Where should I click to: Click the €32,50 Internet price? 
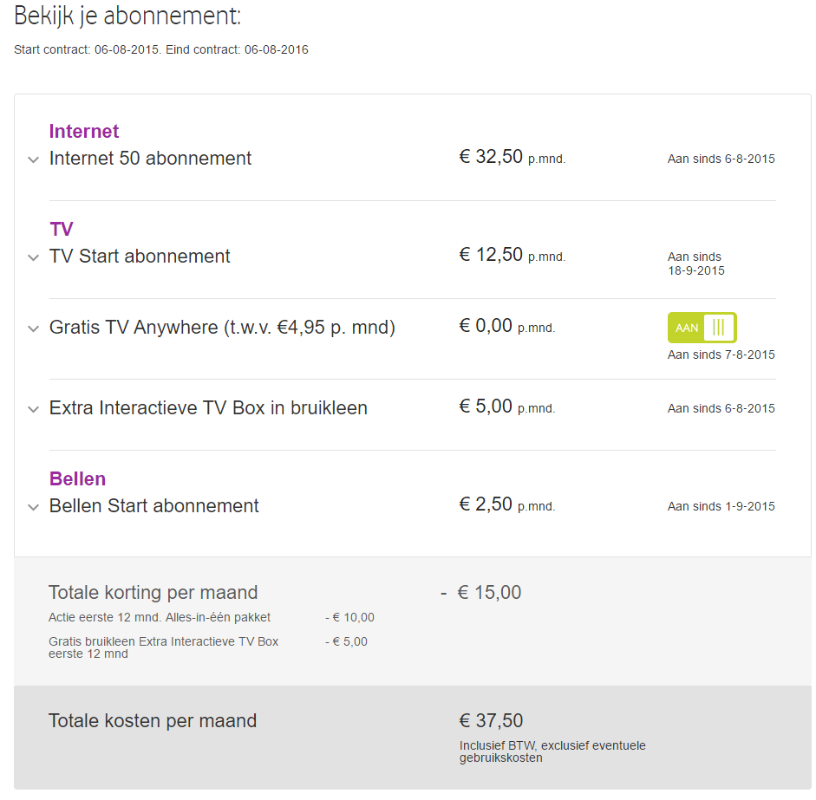491,157
